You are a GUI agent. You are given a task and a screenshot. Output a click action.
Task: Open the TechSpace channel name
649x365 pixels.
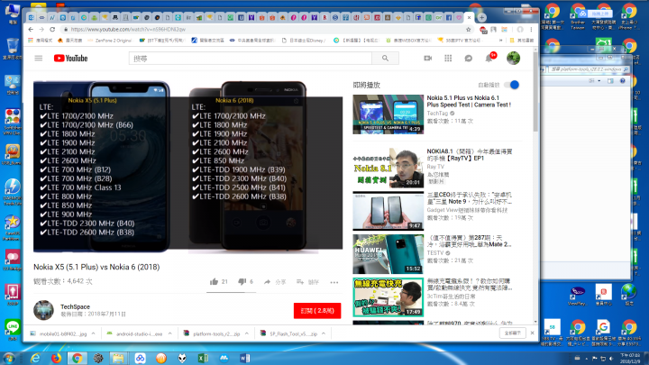(x=75, y=306)
